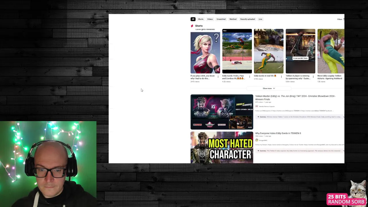Click the '374k views' text
The height and width of the screenshot is (207, 368).
tap(258, 79)
